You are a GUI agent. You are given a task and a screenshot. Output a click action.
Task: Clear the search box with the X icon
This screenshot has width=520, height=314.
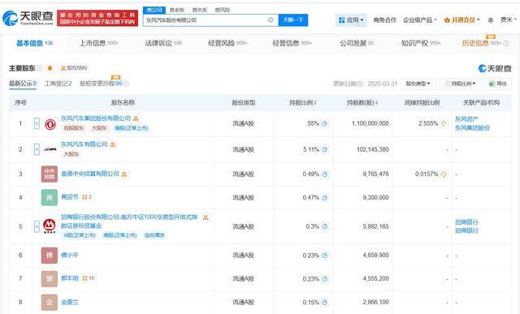click(271, 19)
